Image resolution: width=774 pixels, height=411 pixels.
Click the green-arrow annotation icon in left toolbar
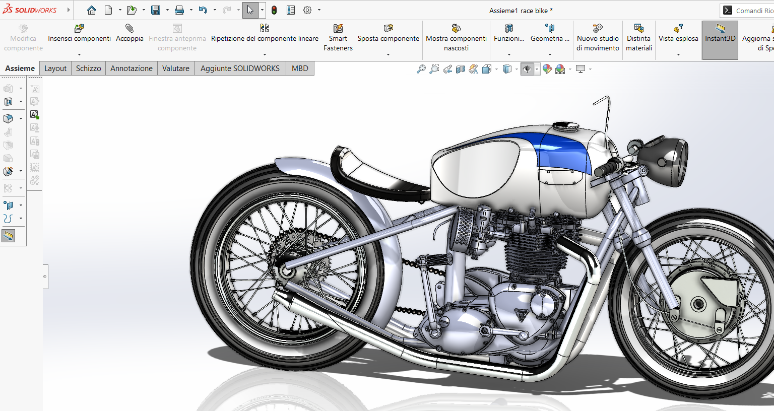tap(35, 115)
